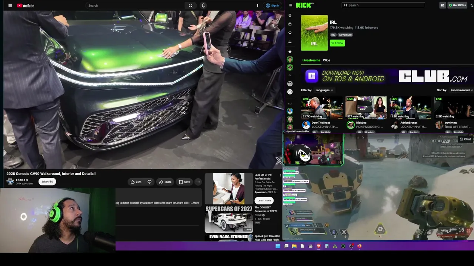
Task: Start YouTube voice search with microphone
Action: point(203,6)
